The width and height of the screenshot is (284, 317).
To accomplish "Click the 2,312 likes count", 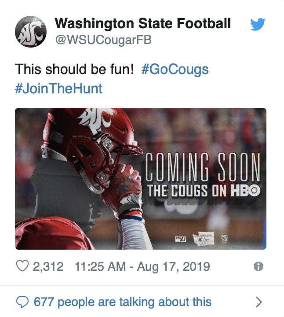I will coord(48,266).
